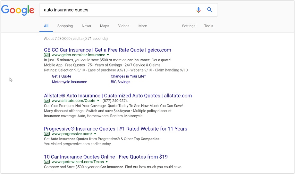Click the blue search magnifier icon
Image resolution: width=295 pixels, height=174 pixels.
[x=210, y=10]
